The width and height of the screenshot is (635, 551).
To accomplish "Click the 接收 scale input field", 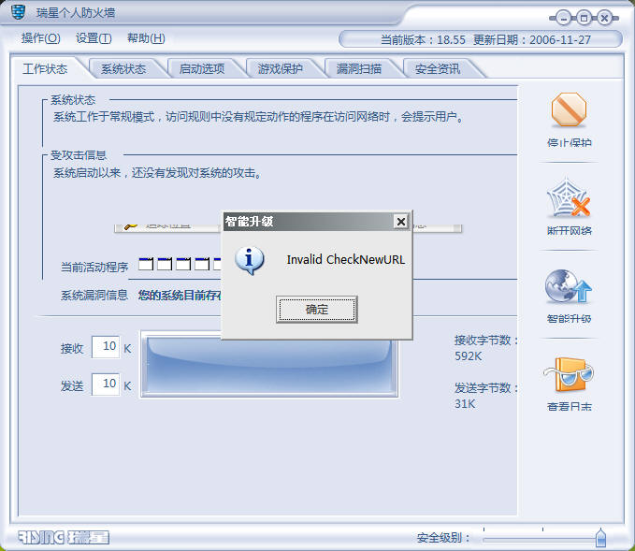I will [x=106, y=347].
